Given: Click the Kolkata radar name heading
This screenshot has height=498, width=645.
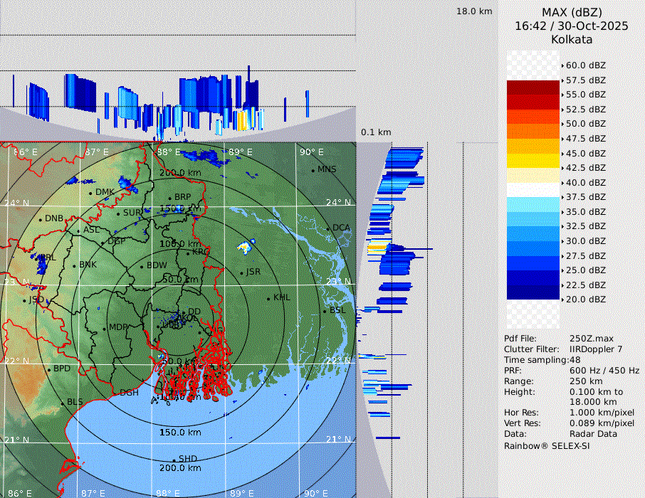Looking at the screenshot, I should 572,39.
